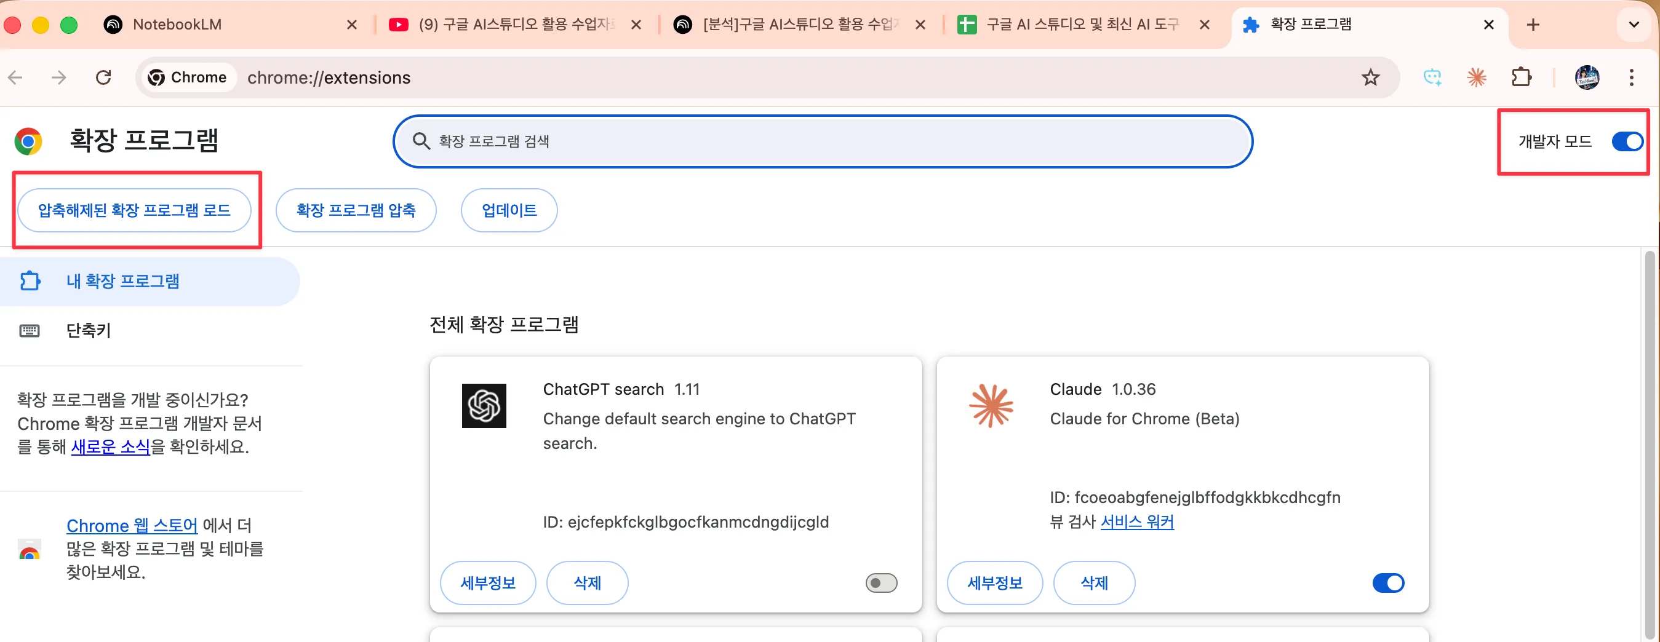This screenshot has height=642, width=1660.
Task: Open the Chrome 웹 스토어 link
Action: (x=132, y=525)
